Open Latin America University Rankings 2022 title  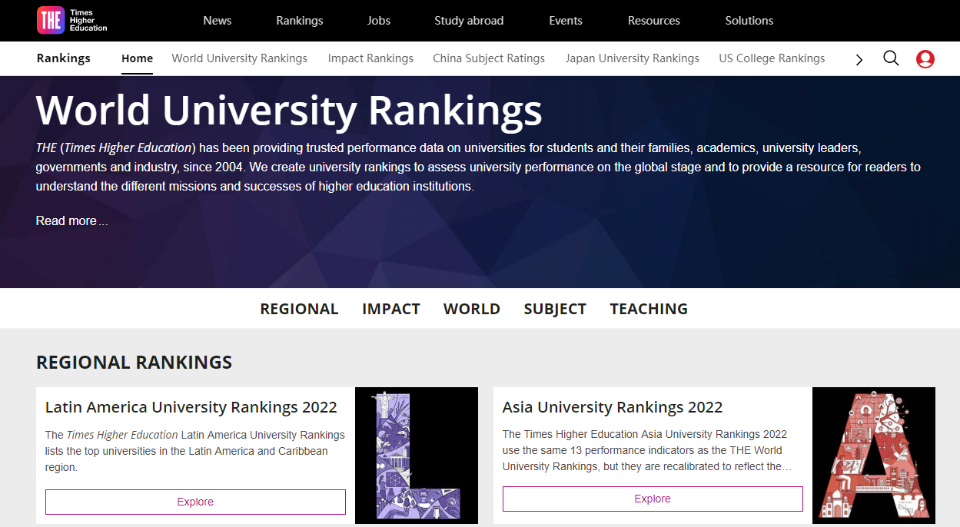click(x=191, y=407)
